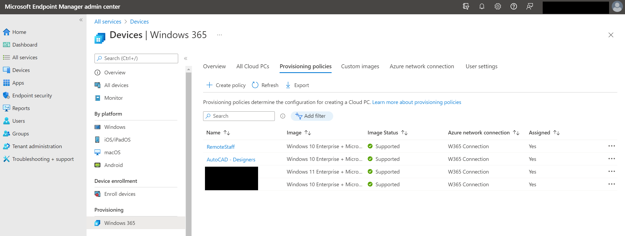The image size is (625, 236).
Task: Open more options for the last policy row
Action: pos(611,184)
